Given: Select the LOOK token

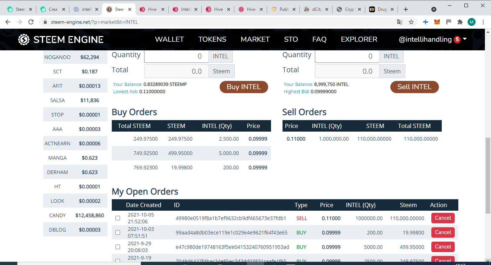Looking at the screenshot, I should point(75,201).
